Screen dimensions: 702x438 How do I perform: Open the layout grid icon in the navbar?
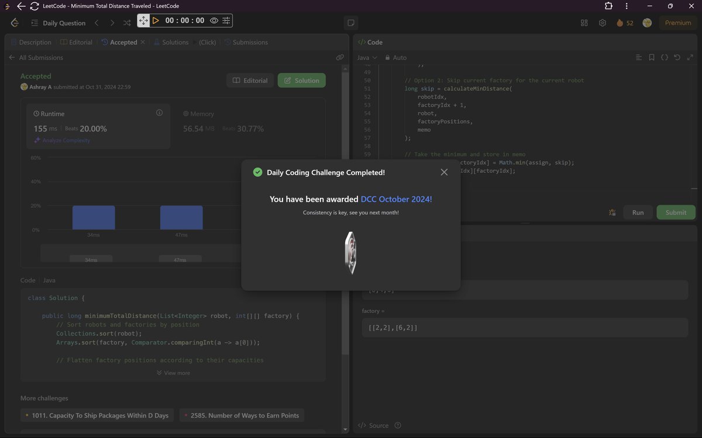coord(584,23)
